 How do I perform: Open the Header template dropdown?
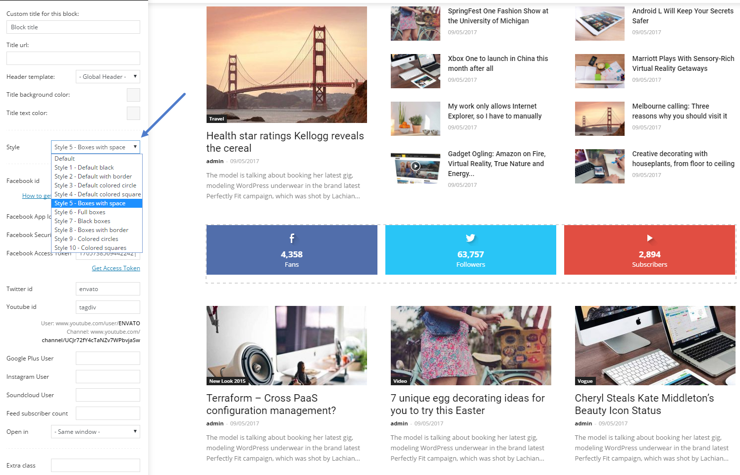(108, 77)
